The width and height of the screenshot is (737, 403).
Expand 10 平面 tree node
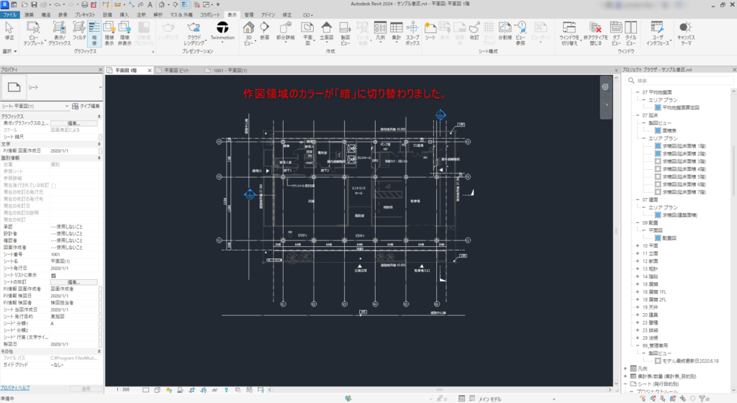pyautogui.click(x=638, y=245)
